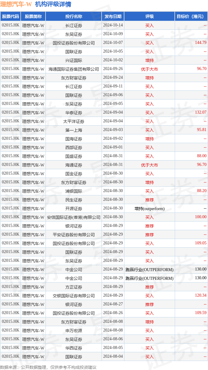Viewport: 208px width, 370px height.
Task: Select the target price 109.59
Action: (201, 313)
